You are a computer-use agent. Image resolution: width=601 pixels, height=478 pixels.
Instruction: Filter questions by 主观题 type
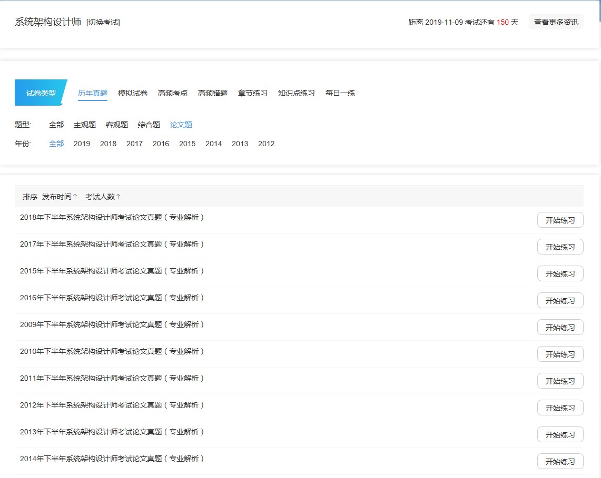coord(85,125)
